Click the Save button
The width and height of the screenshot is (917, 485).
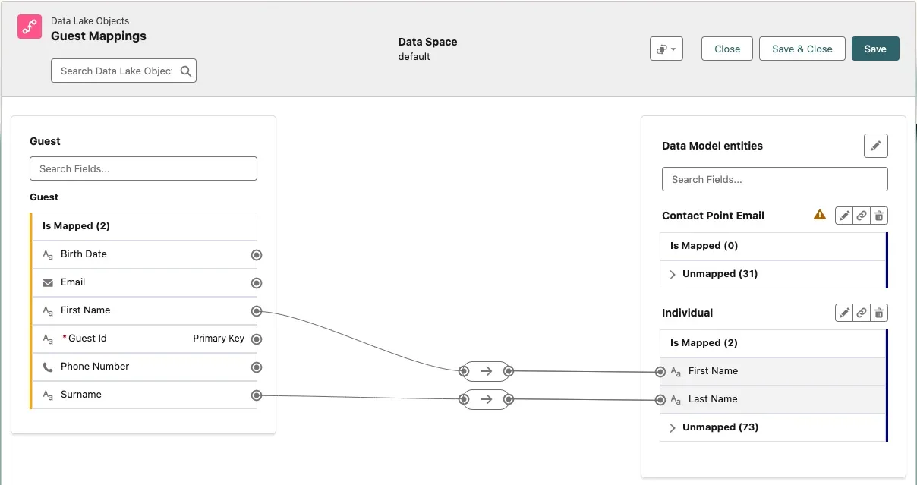pos(874,49)
